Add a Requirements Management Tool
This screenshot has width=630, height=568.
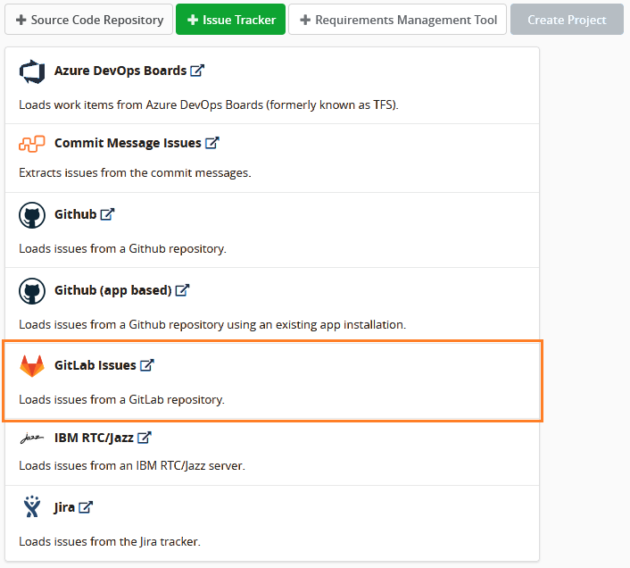click(397, 20)
